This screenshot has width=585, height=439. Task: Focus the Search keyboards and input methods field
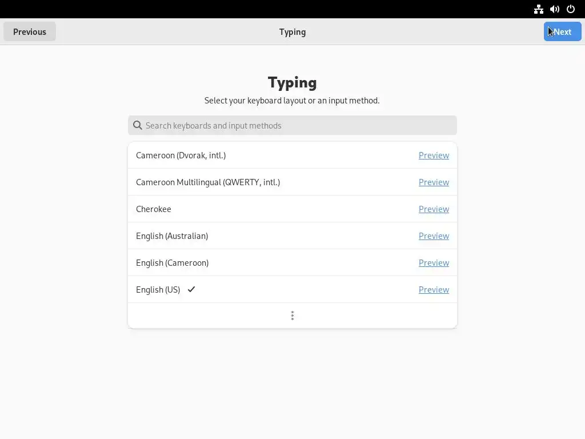(297, 125)
